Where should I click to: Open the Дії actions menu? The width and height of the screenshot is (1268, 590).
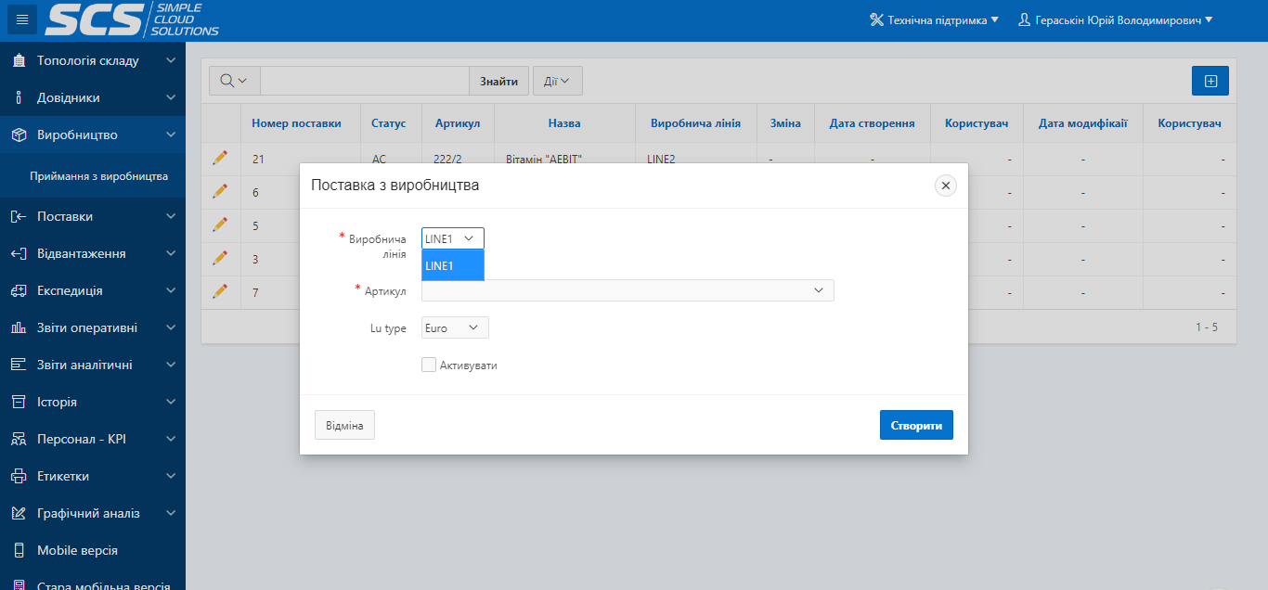[557, 81]
